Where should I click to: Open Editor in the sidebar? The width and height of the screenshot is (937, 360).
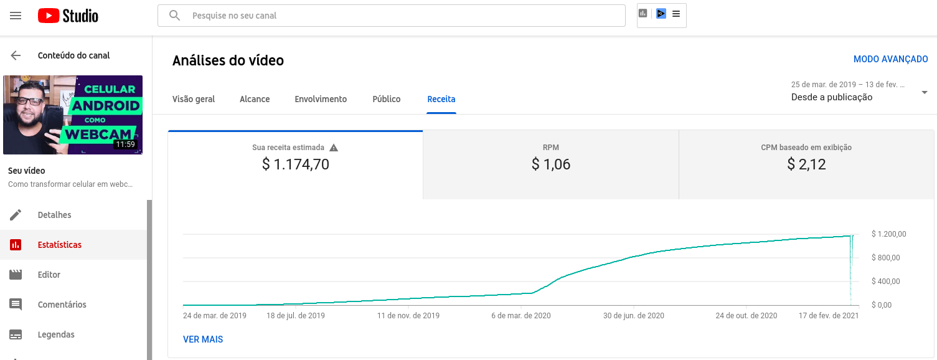73,275
